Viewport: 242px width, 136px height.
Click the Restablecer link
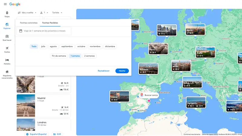pos(103,71)
